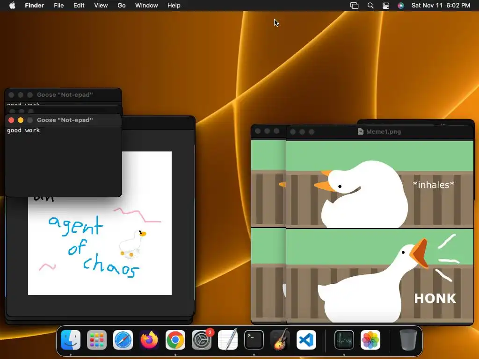Open the Finder menu in menu bar
This screenshot has width=479, height=359.
(34, 6)
